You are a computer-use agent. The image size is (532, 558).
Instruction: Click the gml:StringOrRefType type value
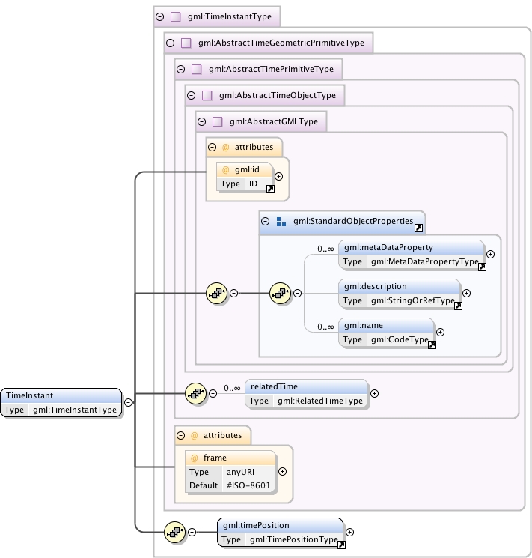click(413, 300)
